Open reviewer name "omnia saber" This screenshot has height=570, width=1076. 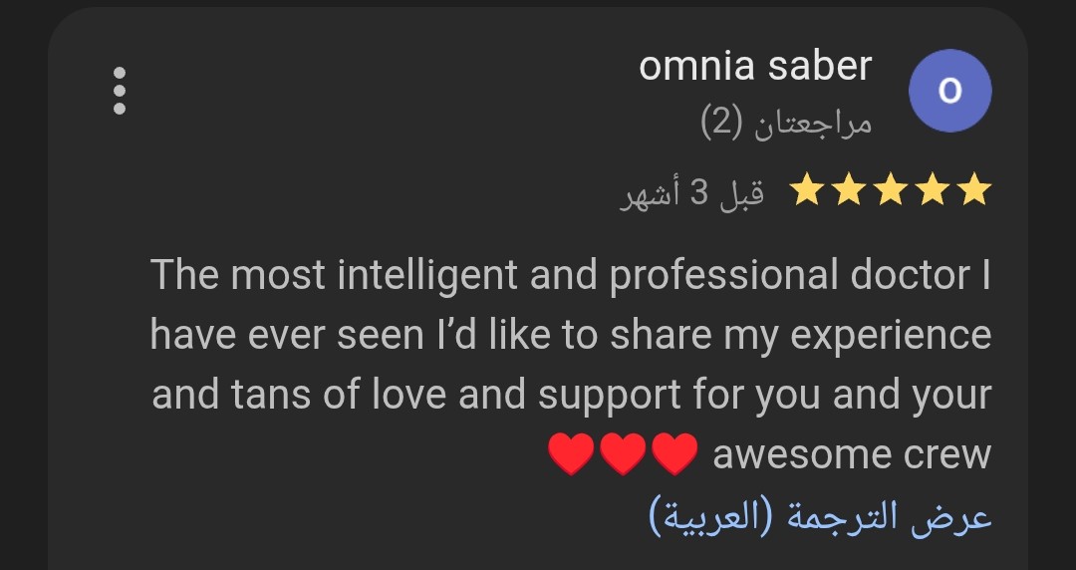pos(755,67)
